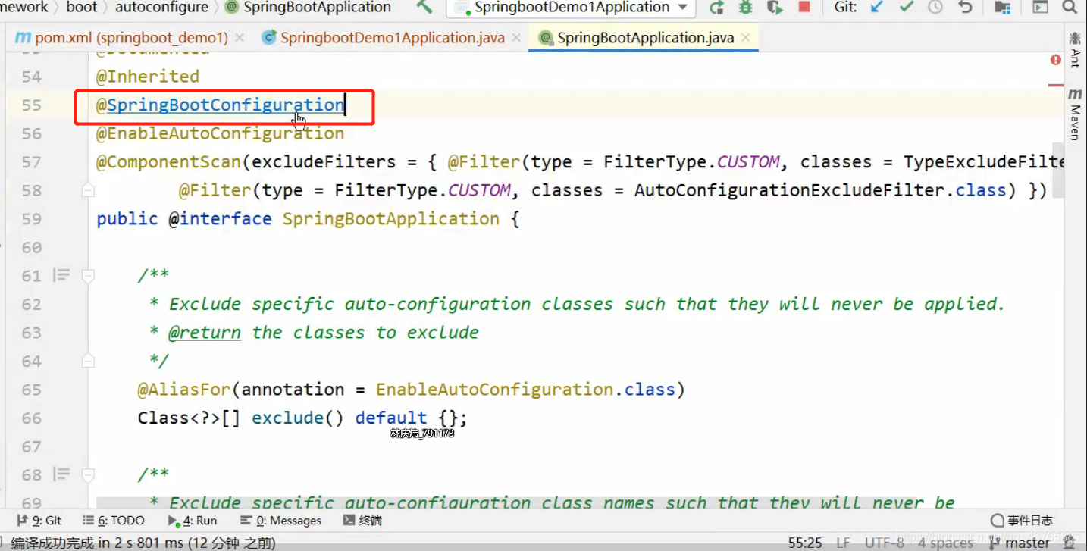Screen dimensions: 1087x551
Task: Click SpringBootApplication breadcrumb item
Action: click(x=308, y=8)
